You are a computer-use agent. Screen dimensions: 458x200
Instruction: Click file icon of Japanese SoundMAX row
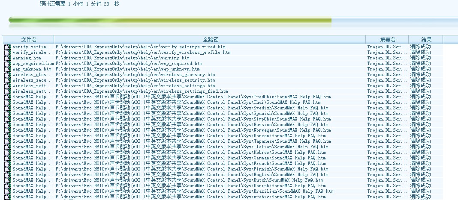tap(8, 141)
